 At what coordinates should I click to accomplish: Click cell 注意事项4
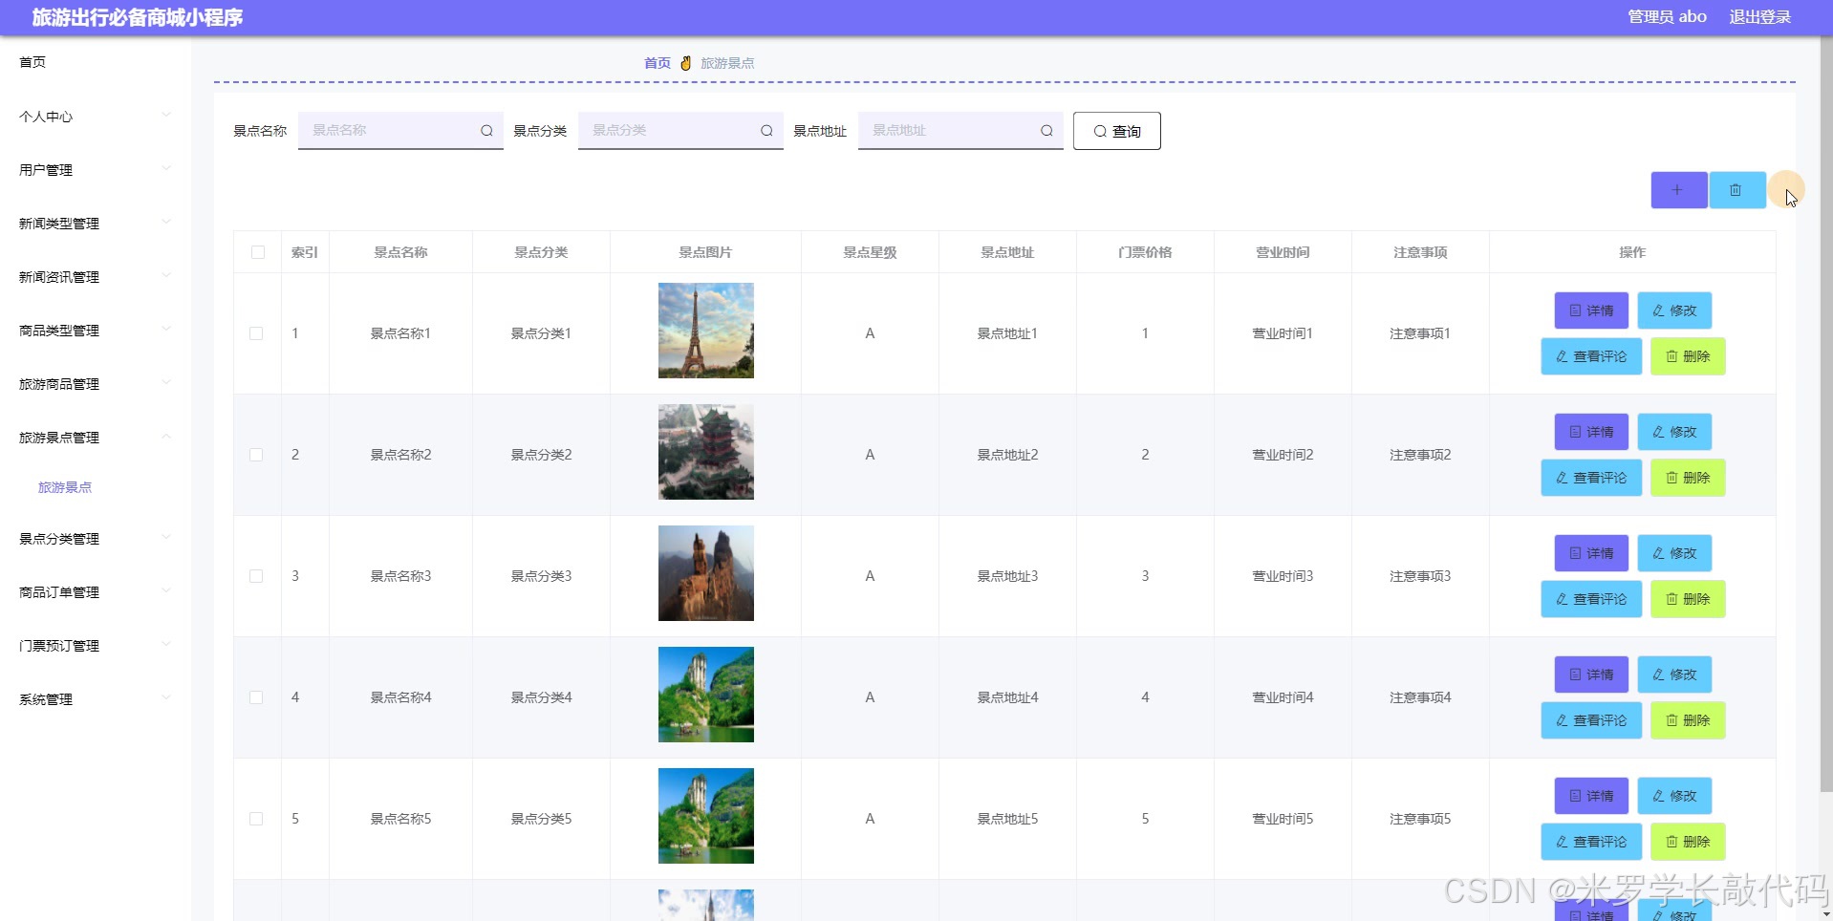tap(1420, 697)
